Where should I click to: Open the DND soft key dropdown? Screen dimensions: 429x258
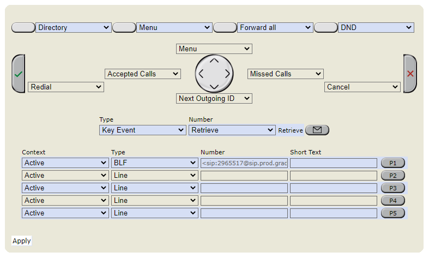pyautogui.click(x=376, y=27)
